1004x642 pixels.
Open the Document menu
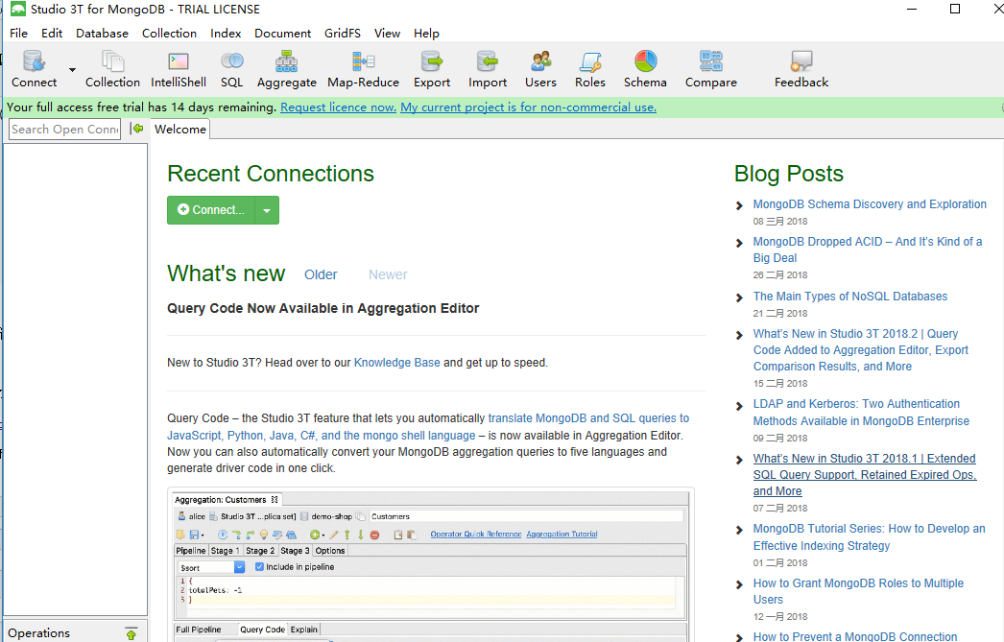(x=282, y=34)
